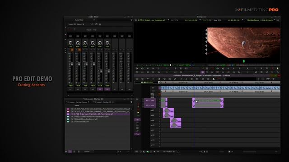Screen dimensions: 289x162
Task: Adjust the pan knob on mixer channel A6
Action: point(107,43)
